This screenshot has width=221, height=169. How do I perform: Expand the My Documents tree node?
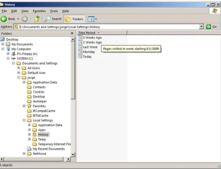coord(3,44)
